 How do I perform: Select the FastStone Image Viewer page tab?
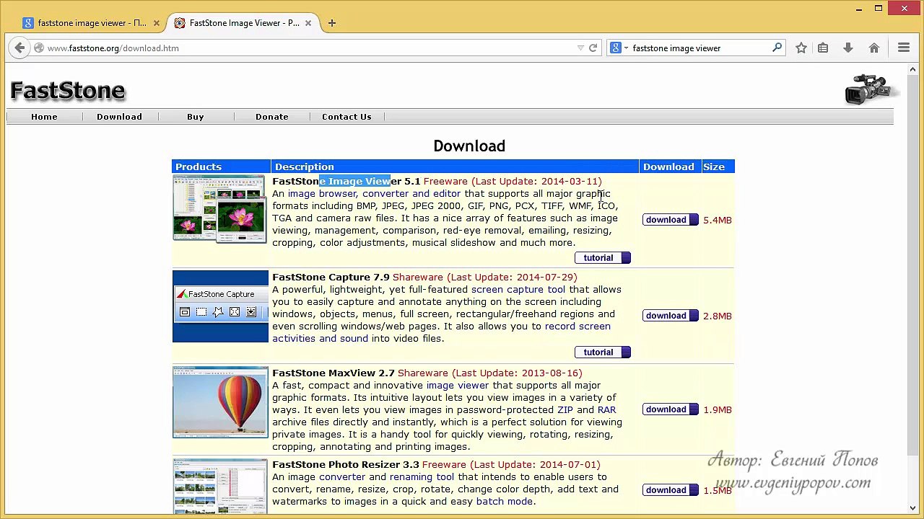pos(243,23)
